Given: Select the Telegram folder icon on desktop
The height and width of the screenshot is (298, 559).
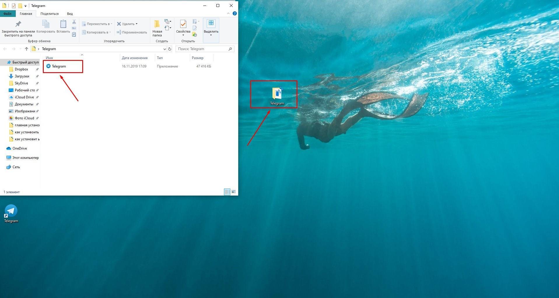Looking at the screenshot, I should point(277,94).
